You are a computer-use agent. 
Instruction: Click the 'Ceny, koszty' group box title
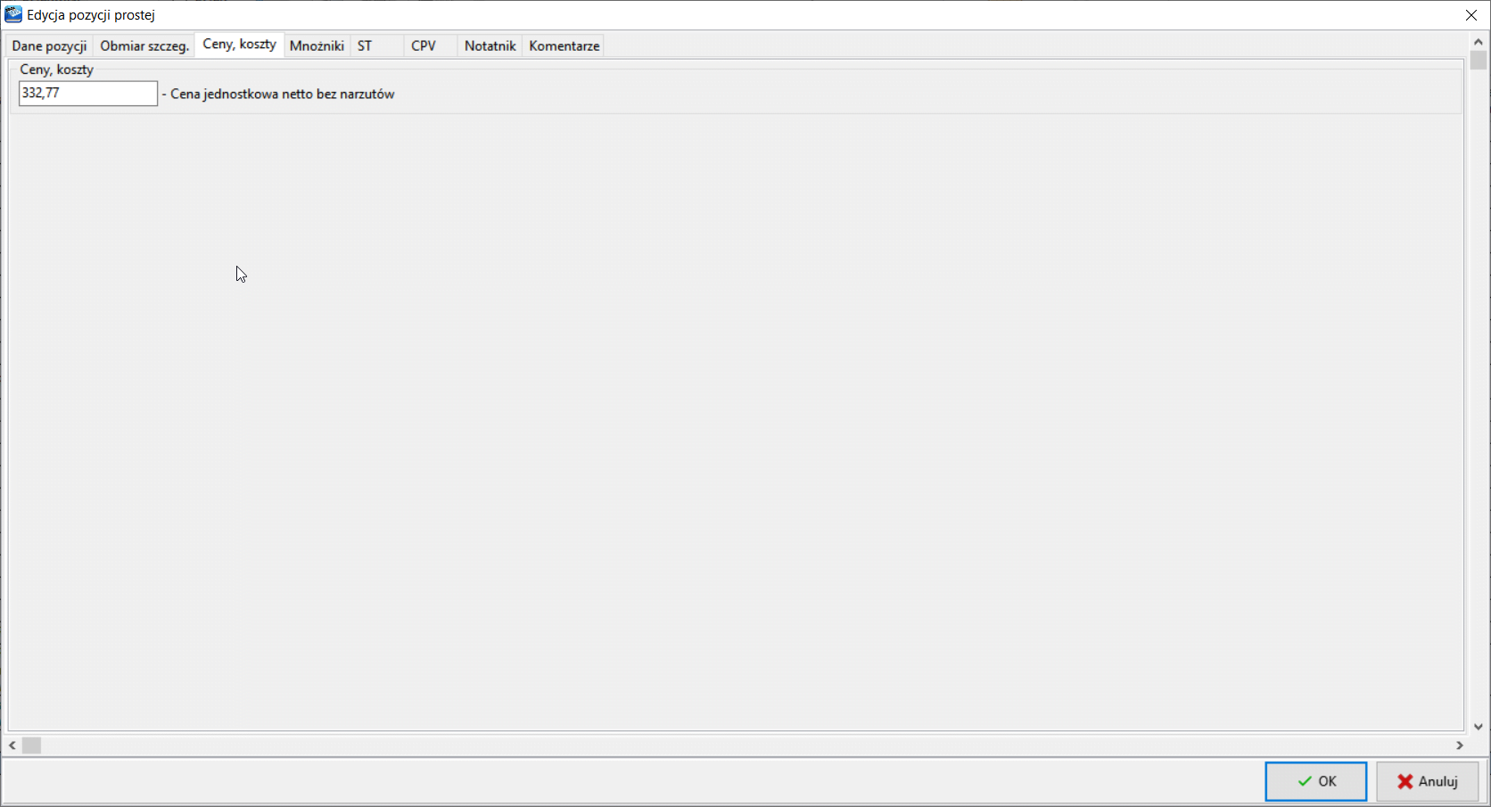(x=56, y=70)
